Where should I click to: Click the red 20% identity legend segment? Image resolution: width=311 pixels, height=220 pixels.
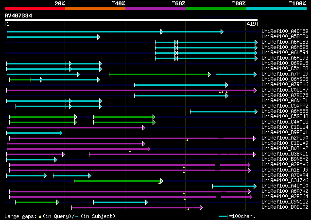35,9
